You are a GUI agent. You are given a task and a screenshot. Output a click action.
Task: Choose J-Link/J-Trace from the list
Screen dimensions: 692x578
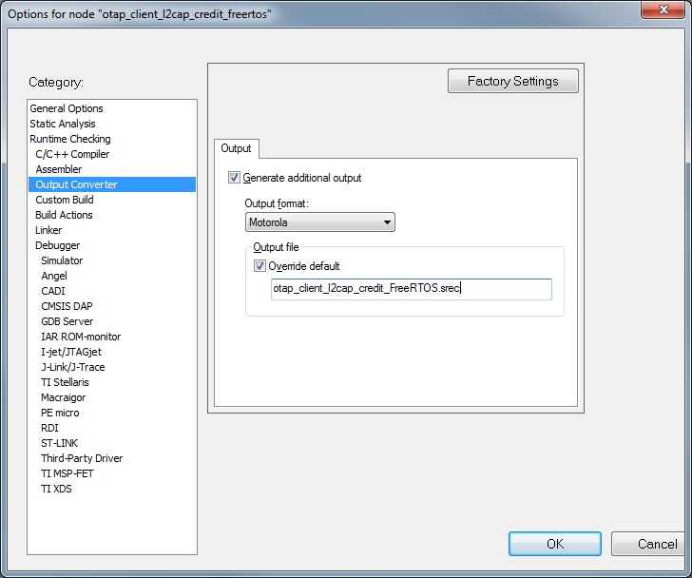[73, 367]
